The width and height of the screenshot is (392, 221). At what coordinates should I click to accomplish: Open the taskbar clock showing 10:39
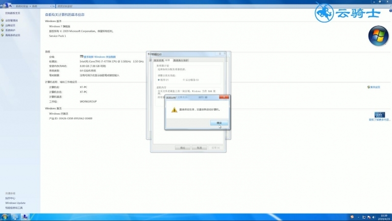click(x=384, y=217)
